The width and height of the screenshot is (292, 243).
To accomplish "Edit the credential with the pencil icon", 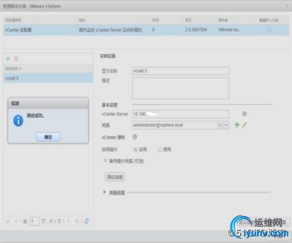I will coord(244,125).
